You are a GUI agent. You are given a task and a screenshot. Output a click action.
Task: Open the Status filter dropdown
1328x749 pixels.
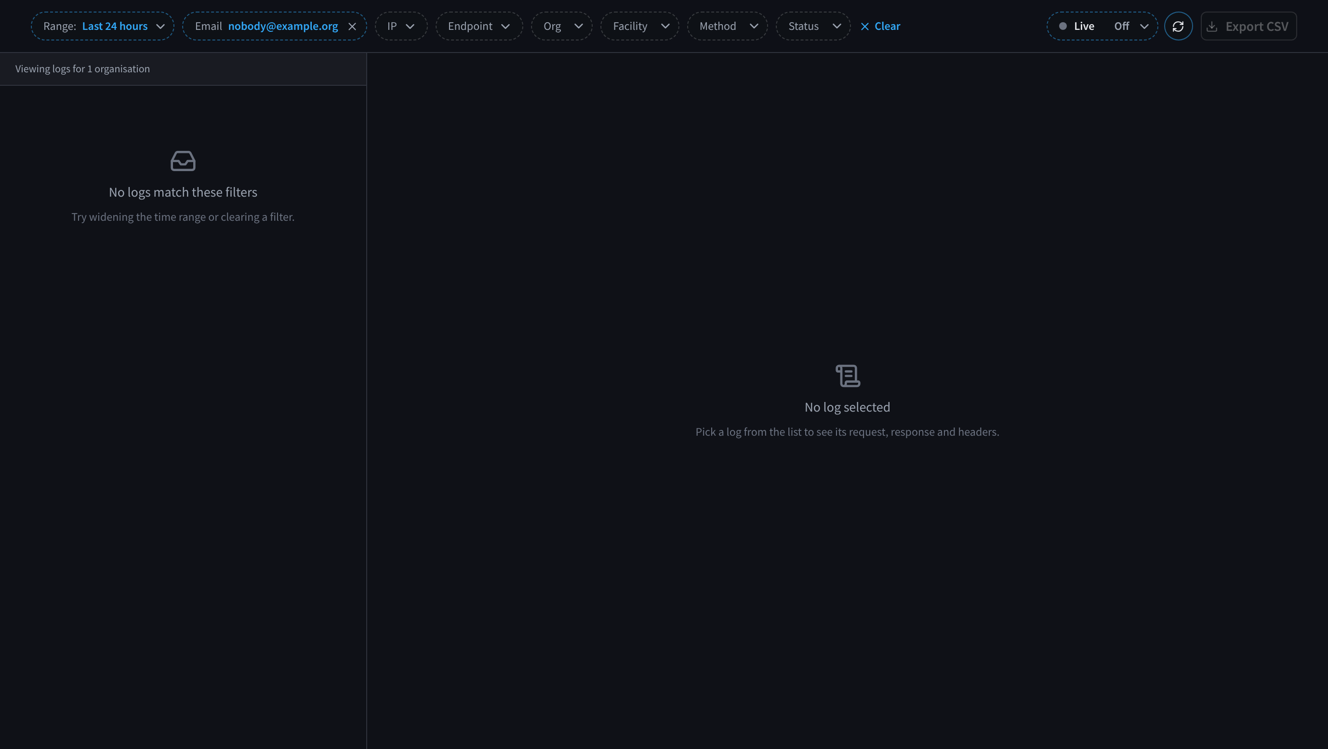813,27
